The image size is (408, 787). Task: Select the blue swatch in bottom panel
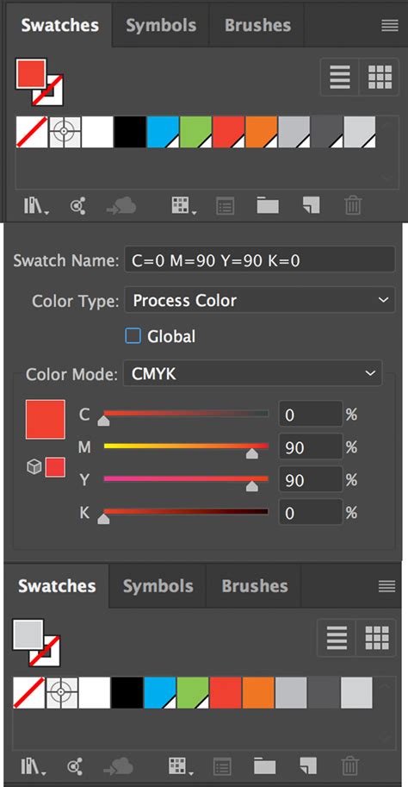coord(160,693)
